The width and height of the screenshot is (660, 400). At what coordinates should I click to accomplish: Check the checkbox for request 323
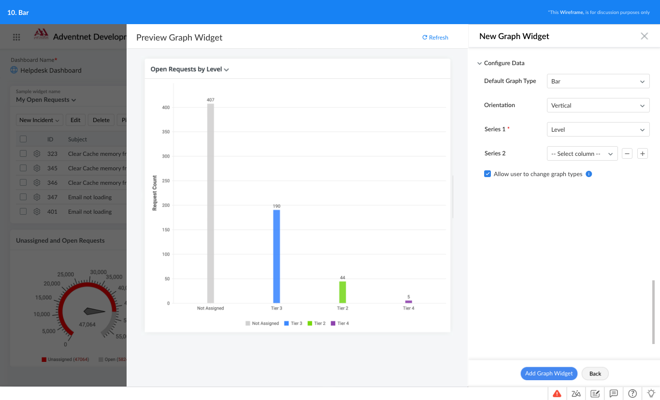23,153
